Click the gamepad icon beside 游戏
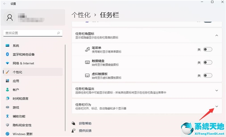The height and width of the screenshot is (137, 226). [x=8, y=107]
